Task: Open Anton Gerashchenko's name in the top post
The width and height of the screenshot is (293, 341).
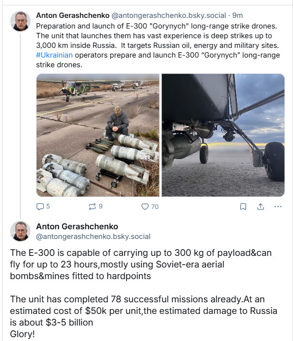Action: coord(73,15)
